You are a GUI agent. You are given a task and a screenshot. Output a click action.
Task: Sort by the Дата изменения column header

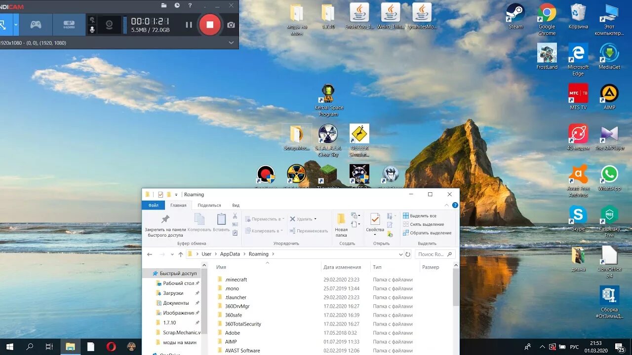click(342, 267)
